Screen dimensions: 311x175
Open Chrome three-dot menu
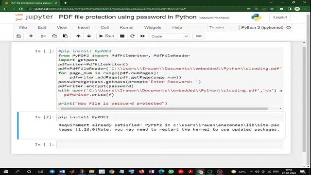[305, 9]
